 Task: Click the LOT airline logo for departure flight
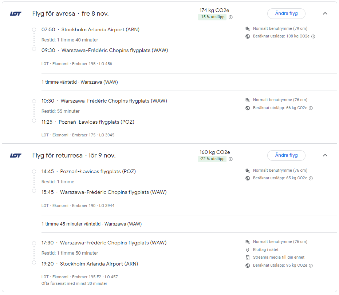(16, 14)
